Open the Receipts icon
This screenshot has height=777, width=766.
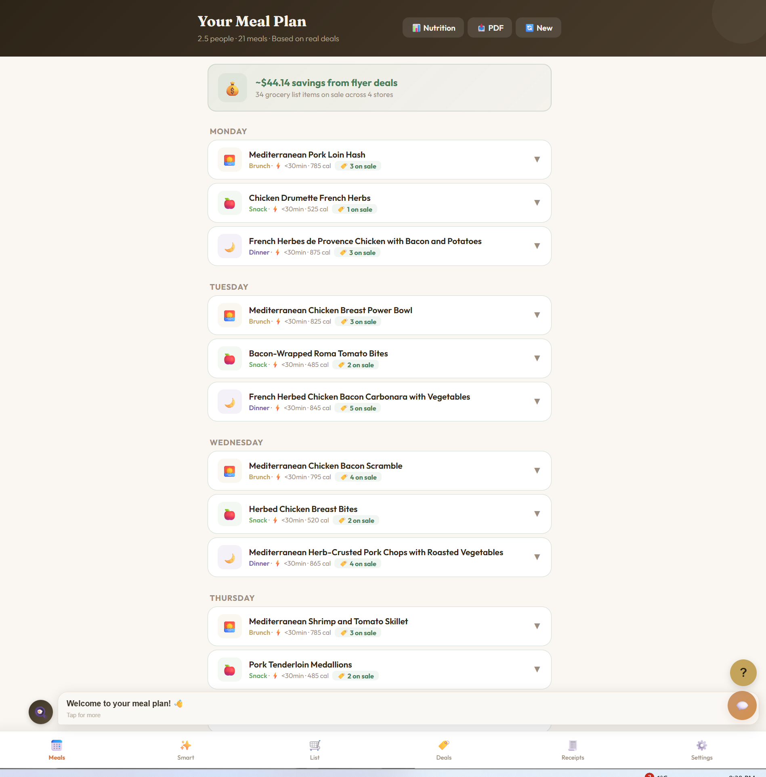pos(573,745)
